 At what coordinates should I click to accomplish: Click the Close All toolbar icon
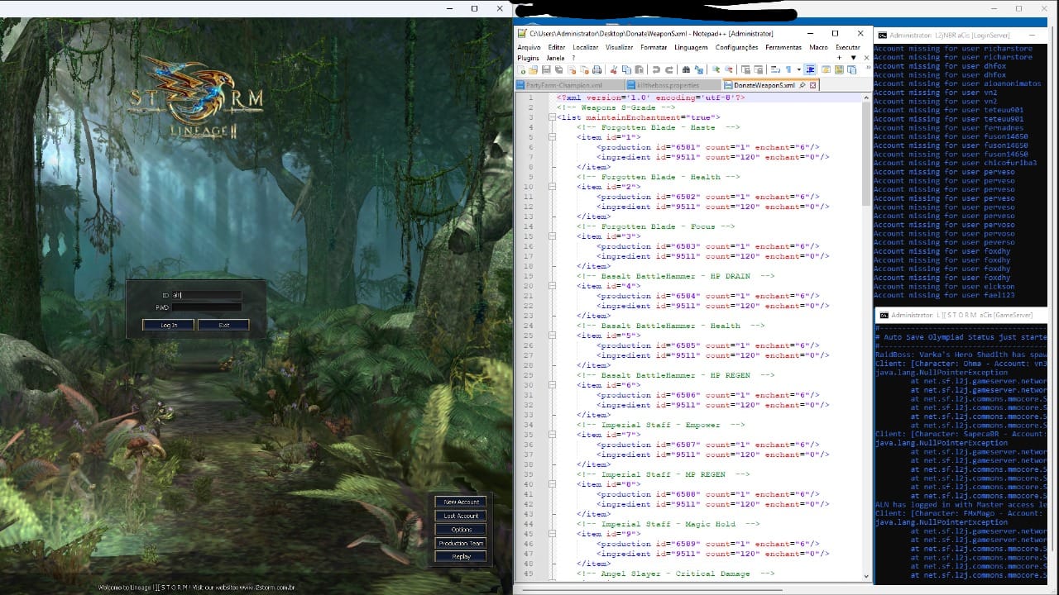click(584, 69)
